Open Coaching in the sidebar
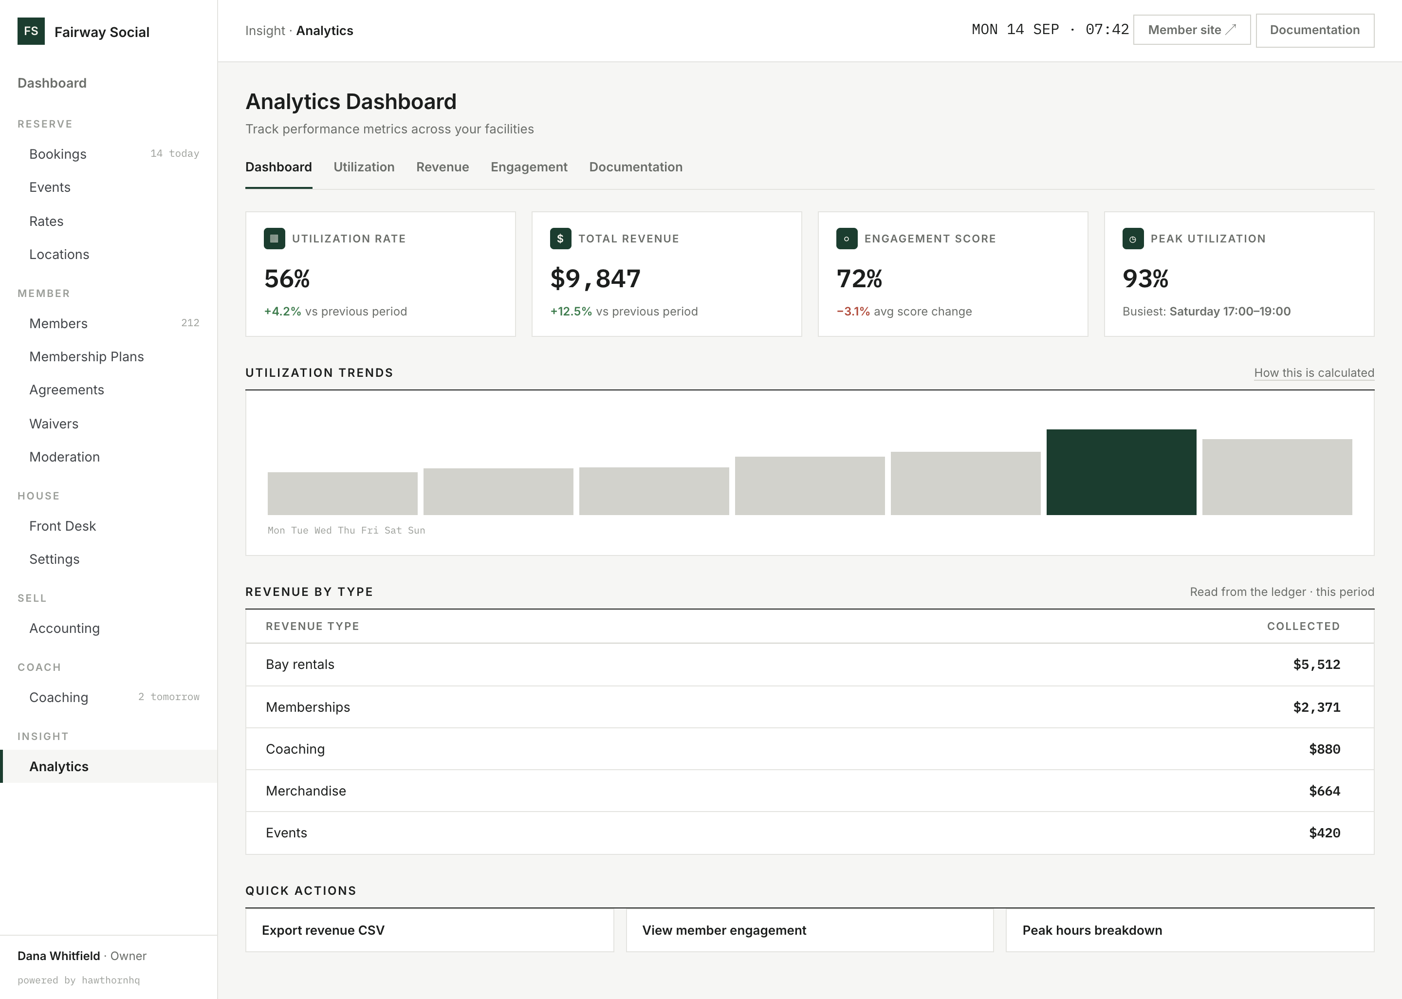Image resolution: width=1402 pixels, height=999 pixels. pyautogui.click(x=108, y=697)
